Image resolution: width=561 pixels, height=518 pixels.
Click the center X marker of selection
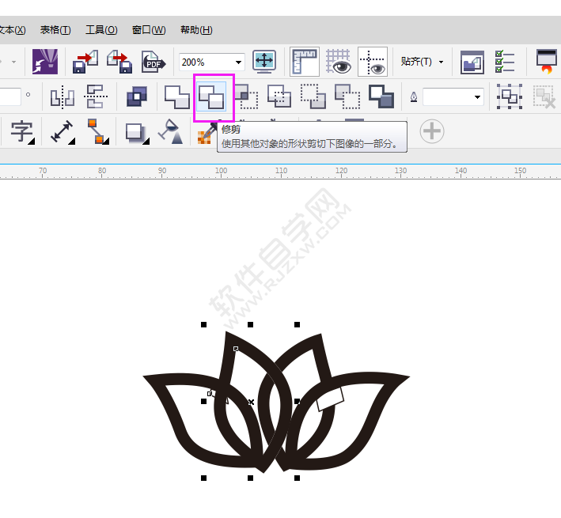pos(251,403)
